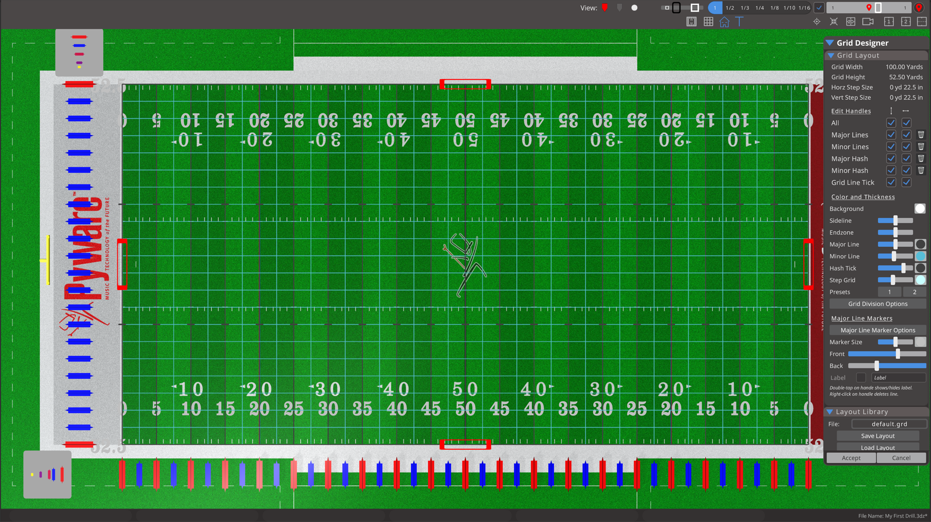Uncheck Minor Hash horizontal handles checkbox
Image resolution: width=931 pixels, height=522 pixels.
(906, 170)
